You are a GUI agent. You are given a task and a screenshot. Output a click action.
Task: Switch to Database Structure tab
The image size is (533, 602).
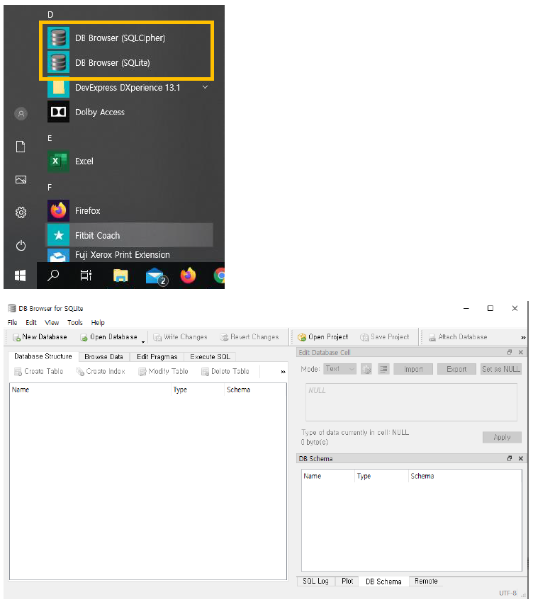point(43,356)
